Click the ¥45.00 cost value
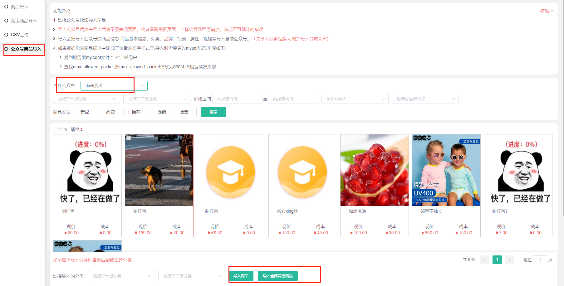 [321, 233]
